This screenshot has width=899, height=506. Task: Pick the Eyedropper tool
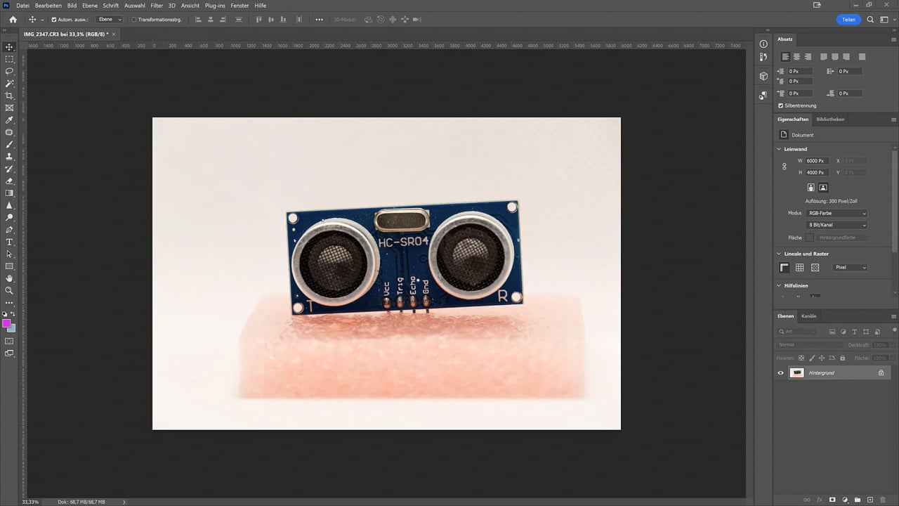pos(9,120)
